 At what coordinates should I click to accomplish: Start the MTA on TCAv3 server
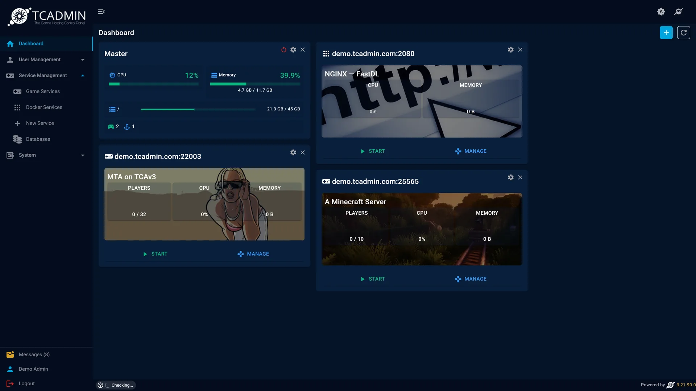coord(155,254)
